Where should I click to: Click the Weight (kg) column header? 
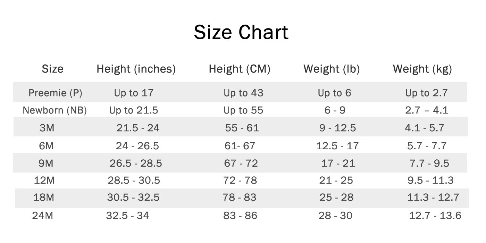pyautogui.click(x=422, y=69)
